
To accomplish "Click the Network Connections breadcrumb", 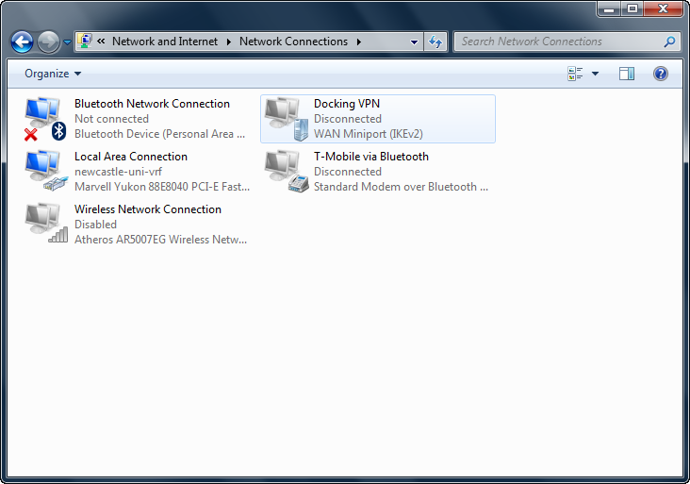I will click(x=293, y=42).
